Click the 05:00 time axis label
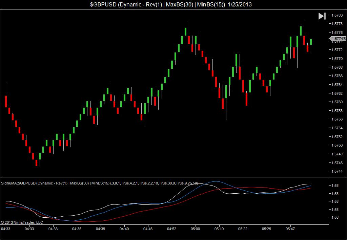The width and height of the screenshot is (347, 240). click(196, 229)
